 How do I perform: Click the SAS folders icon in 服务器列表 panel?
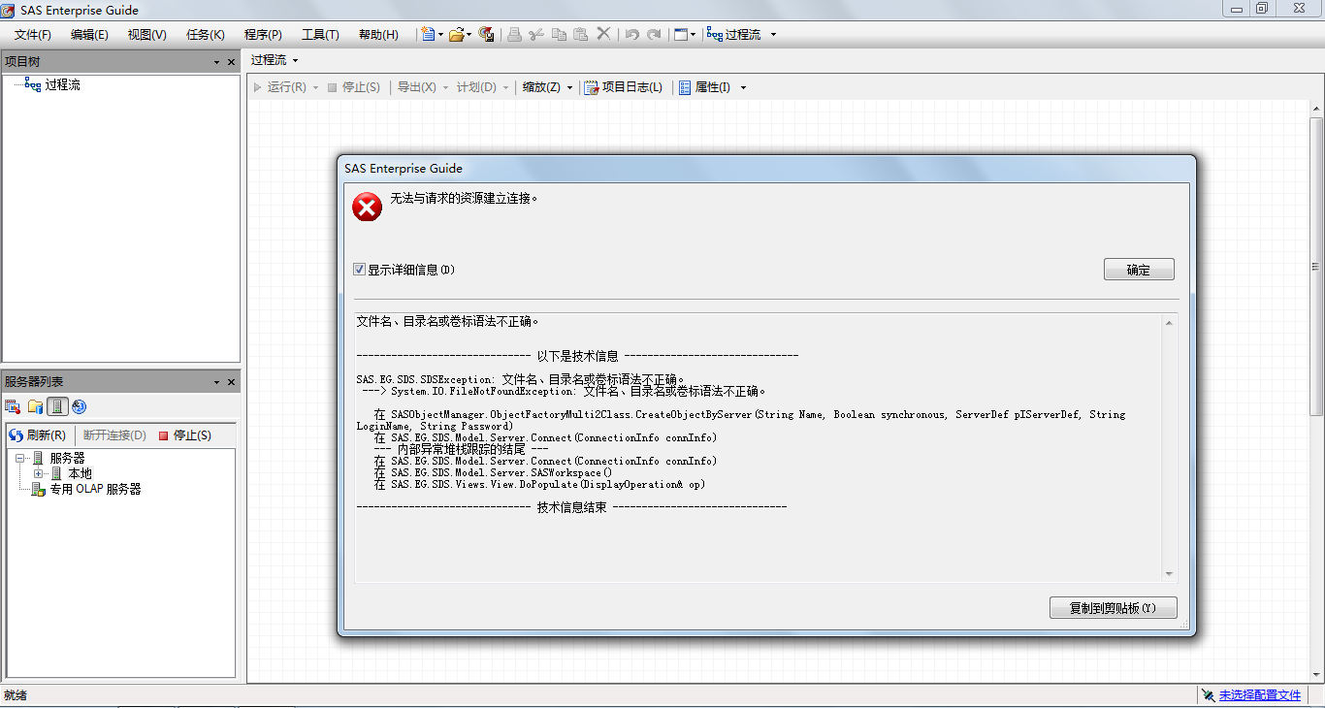35,407
